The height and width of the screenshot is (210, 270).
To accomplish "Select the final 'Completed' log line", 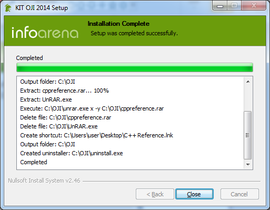I will (34, 162).
